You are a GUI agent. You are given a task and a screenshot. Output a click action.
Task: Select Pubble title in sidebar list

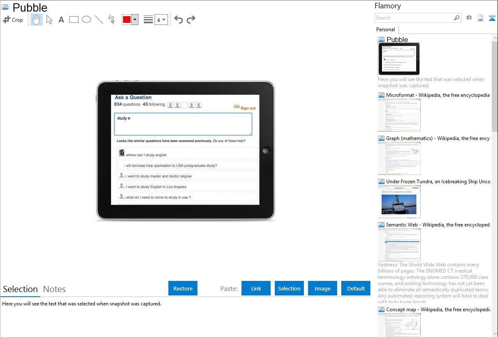(397, 39)
